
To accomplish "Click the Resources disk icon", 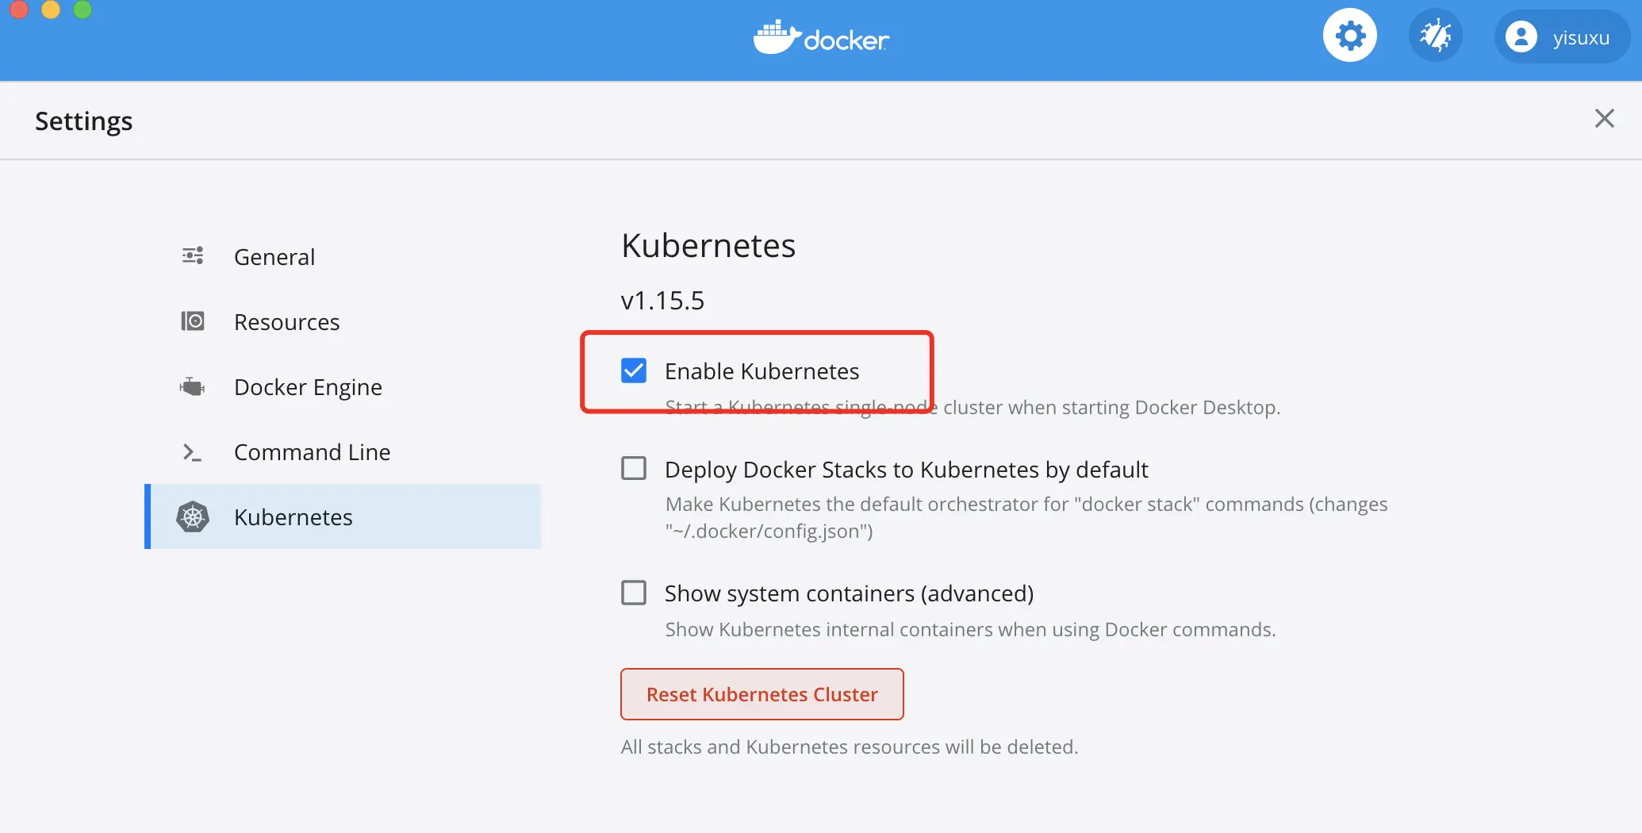I will click(x=193, y=321).
